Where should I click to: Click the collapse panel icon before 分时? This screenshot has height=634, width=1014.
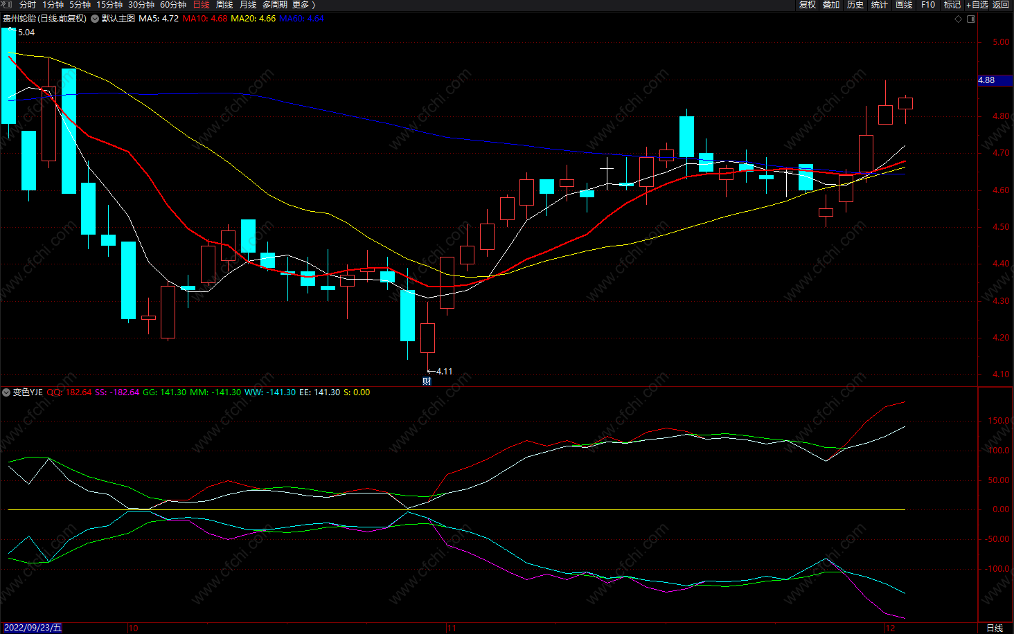click(x=6, y=5)
